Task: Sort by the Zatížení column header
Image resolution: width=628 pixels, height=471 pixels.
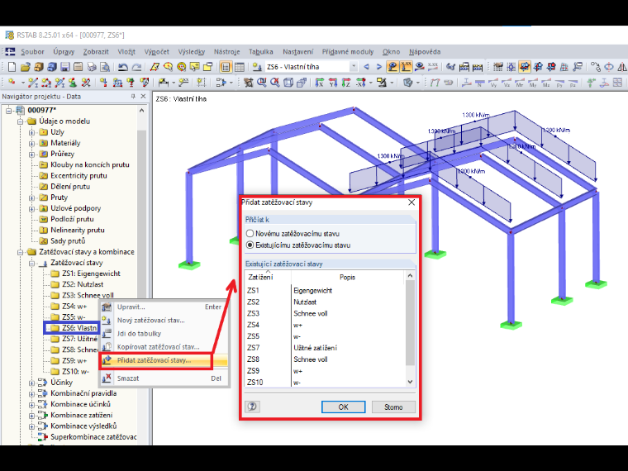Action: tap(268, 277)
